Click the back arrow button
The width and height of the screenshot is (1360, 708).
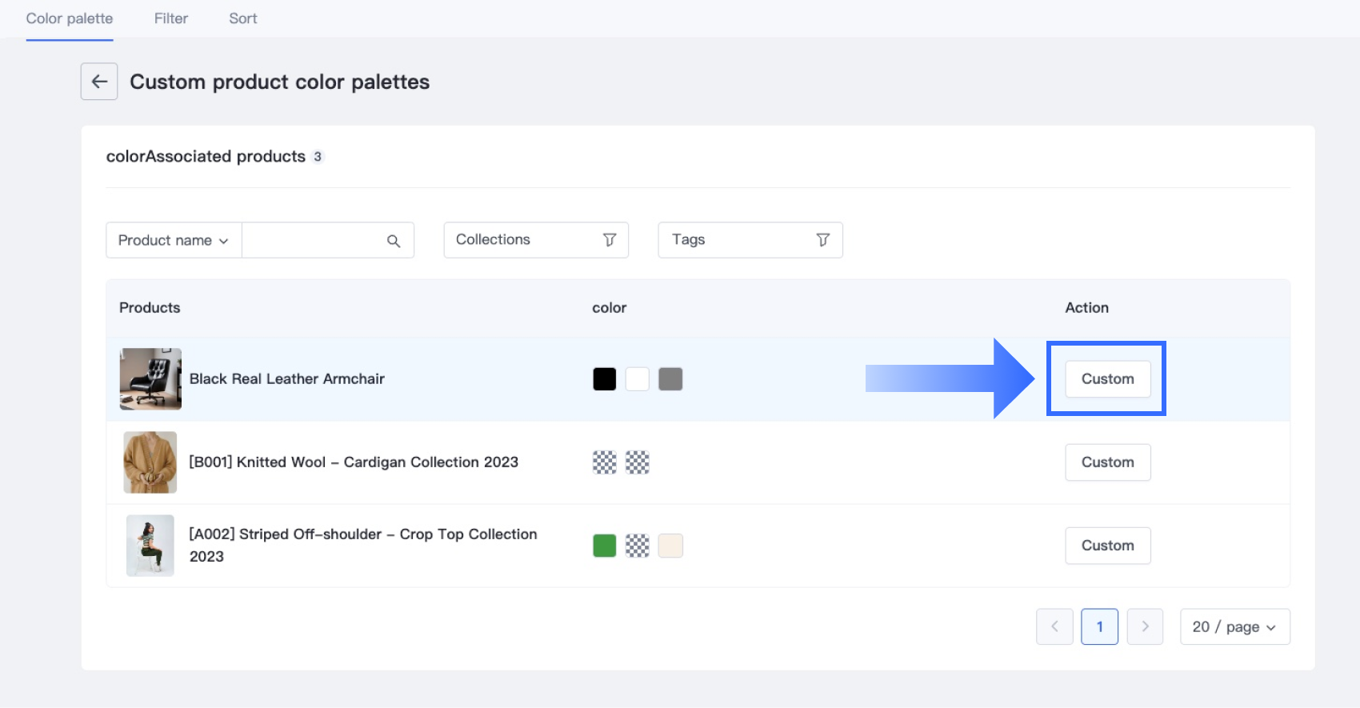pos(99,82)
